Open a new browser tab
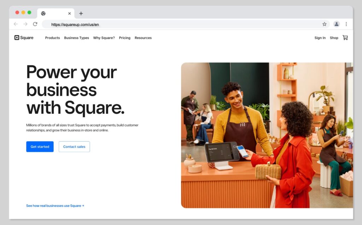The width and height of the screenshot is (362, 225). coord(81,13)
